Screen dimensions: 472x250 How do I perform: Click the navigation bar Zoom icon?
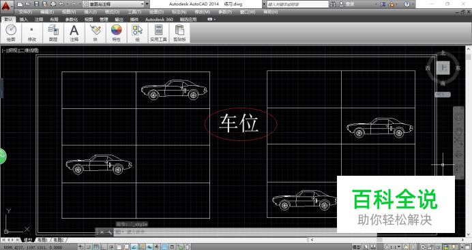click(x=458, y=140)
